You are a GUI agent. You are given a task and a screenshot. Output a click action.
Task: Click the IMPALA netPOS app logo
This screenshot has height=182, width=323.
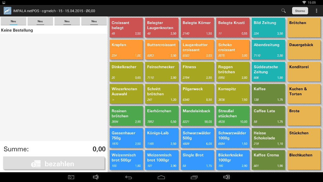point(7,10)
